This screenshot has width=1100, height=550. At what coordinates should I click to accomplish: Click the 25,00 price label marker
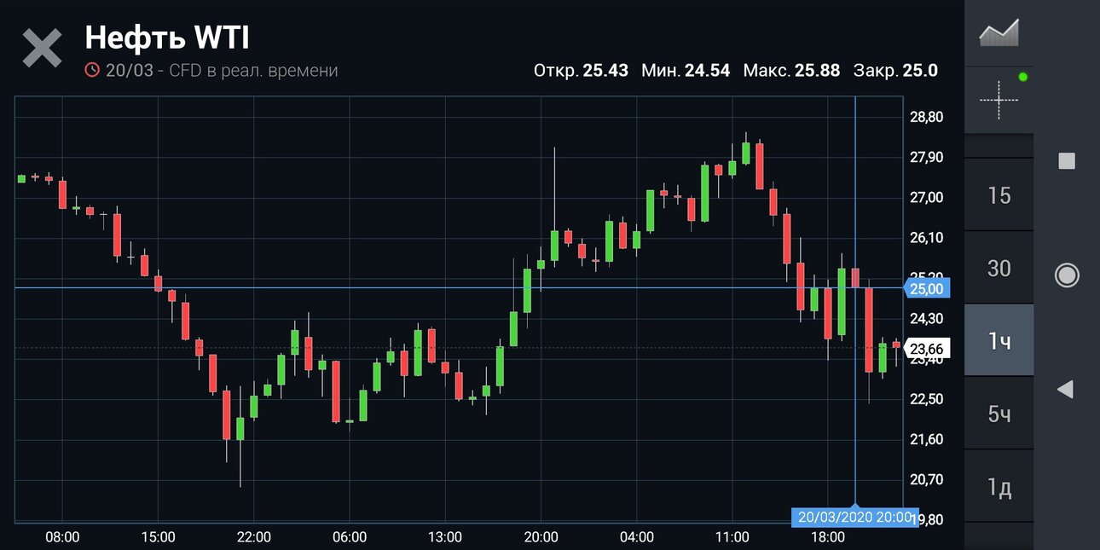[x=927, y=288]
